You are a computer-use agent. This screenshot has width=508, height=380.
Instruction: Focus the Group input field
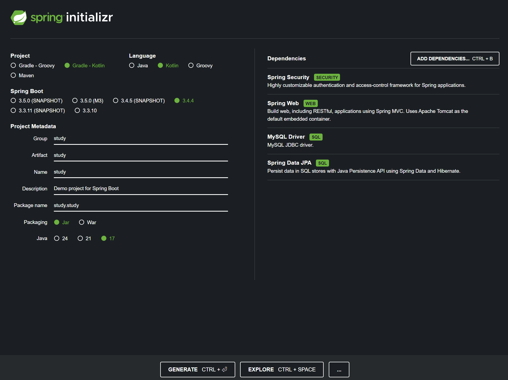coord(141,138)
